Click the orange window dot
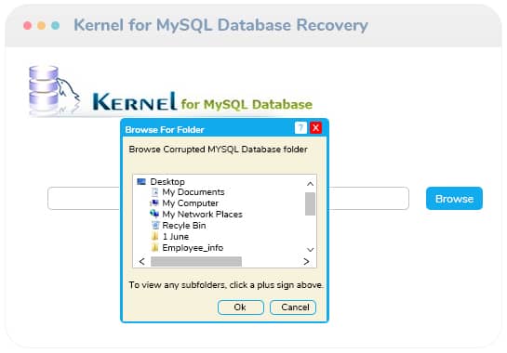Screen dimensions: 507x353 coord(42,25)
